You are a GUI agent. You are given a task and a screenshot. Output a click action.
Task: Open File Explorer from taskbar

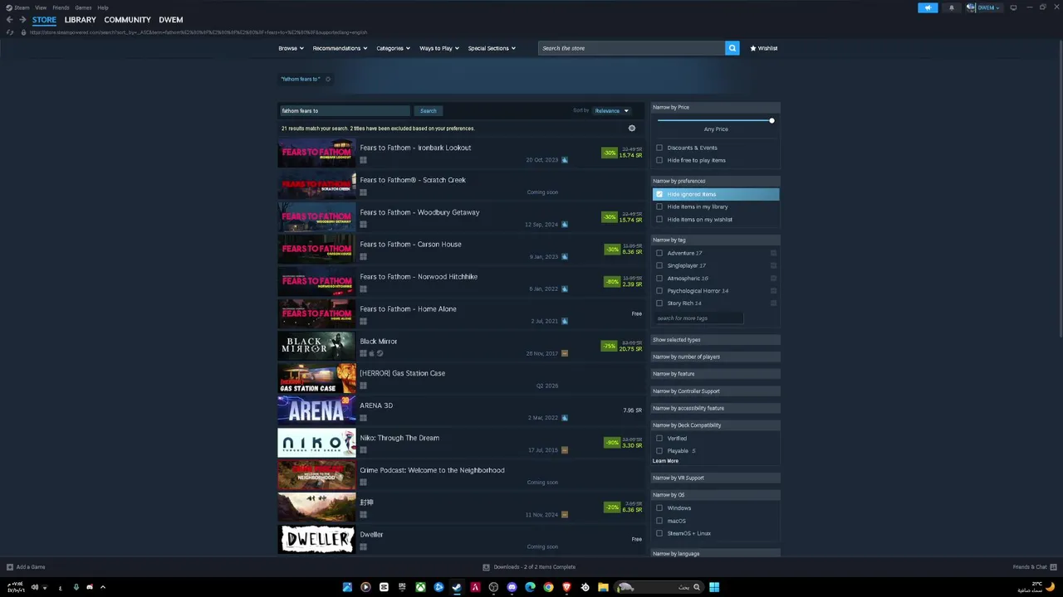click(x=603, y=587)
